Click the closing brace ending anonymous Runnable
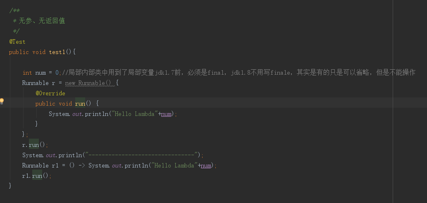The width and height of the screenshot is (427, 203). pyautogui.click(x=24, y=134)
